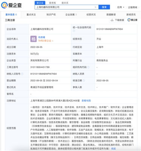Click the 企业类型 value 其他有限责任公司
The image size is (141, 151).
pos(40,60)
